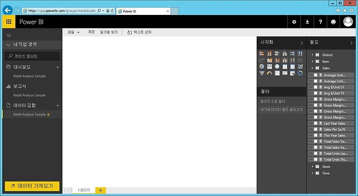
Task: Collapse the Sales table
Action: 313,68
